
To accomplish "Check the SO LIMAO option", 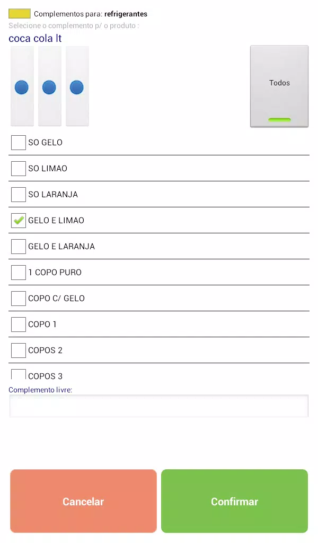I will 19,168.
